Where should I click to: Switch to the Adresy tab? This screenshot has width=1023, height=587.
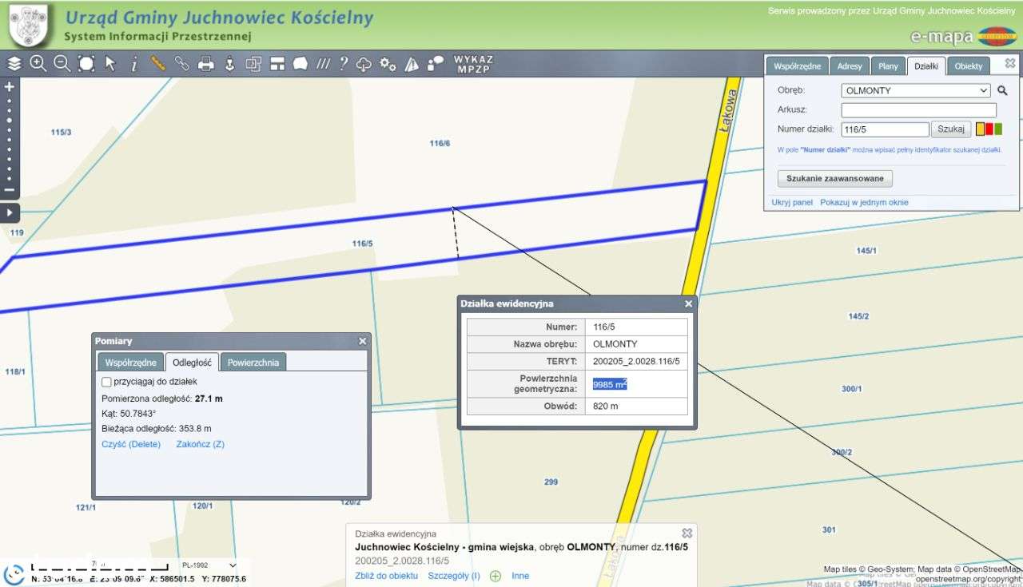(849, 66)
